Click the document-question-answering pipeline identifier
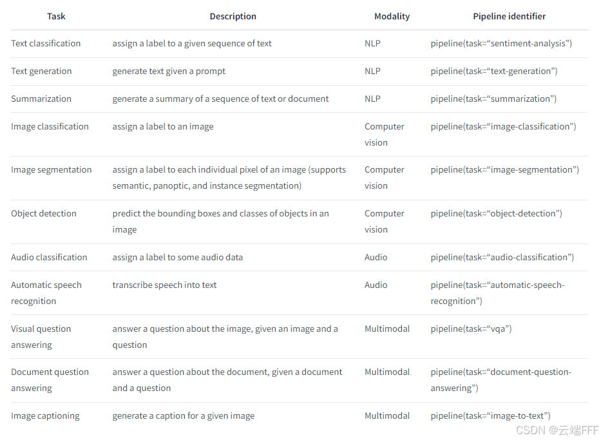The width and height of the screenshot is (601, 440). coord(501,380)
